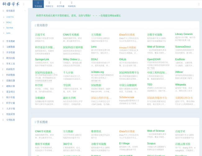Image resolution: width=202 pixels, height=156 pixels.
Task: Open the SpringerLink resource
Action: 42,59
